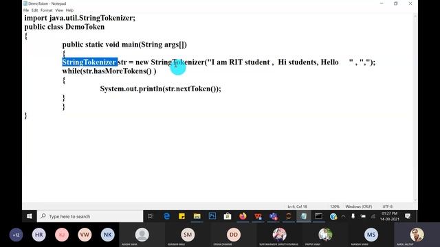Select the VW participant avatar
This screenshot has height=247, width=440.
pos(85,235)
